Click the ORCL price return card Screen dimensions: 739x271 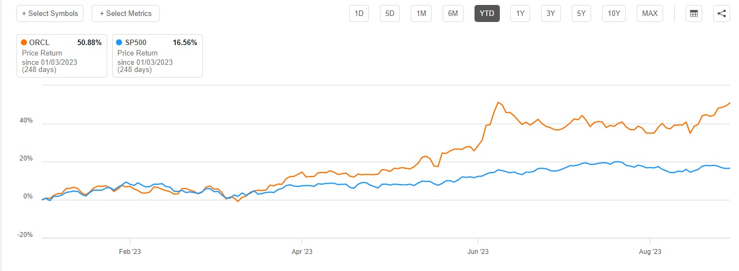[x=62, y=56]
